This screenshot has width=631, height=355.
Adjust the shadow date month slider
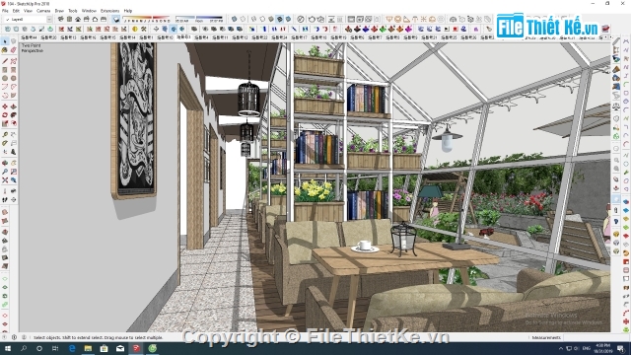[x=147, y=19]
